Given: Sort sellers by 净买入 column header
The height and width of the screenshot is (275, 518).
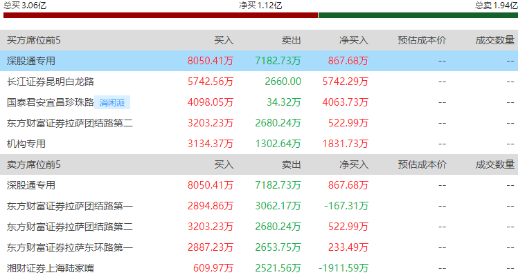Looking at the screenshot, I should tap(354, 164).
